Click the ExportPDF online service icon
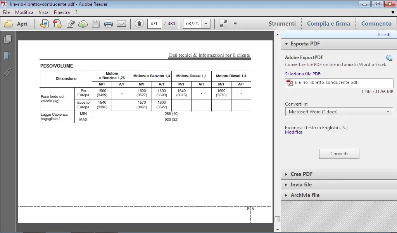The image size is (397, 233). [x=389, y=57]
